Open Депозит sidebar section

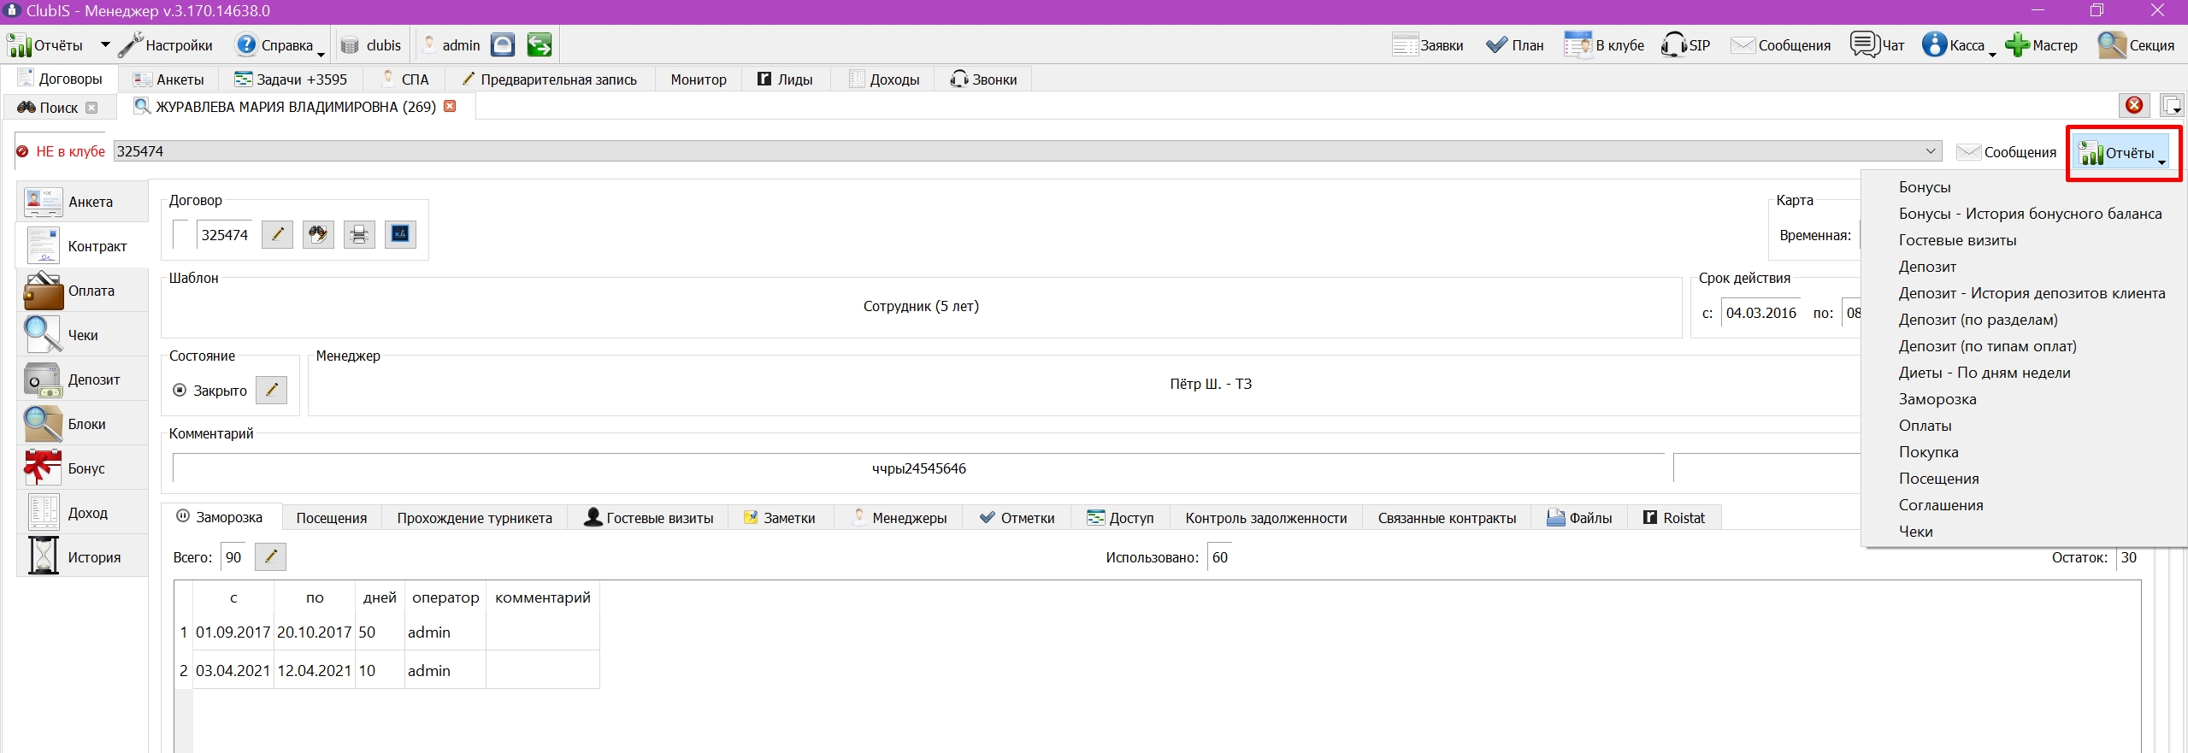[82, 379]
